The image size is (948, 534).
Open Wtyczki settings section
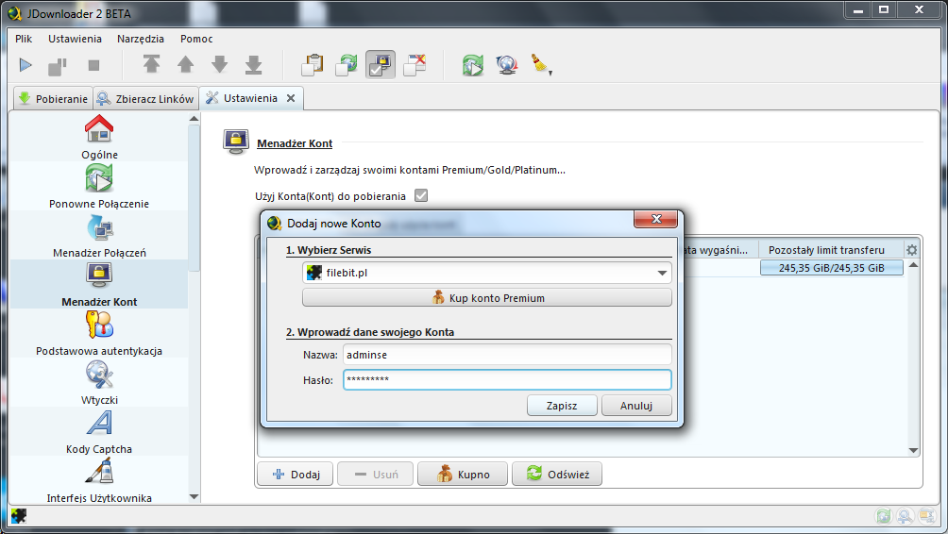(x=99, y=382)
